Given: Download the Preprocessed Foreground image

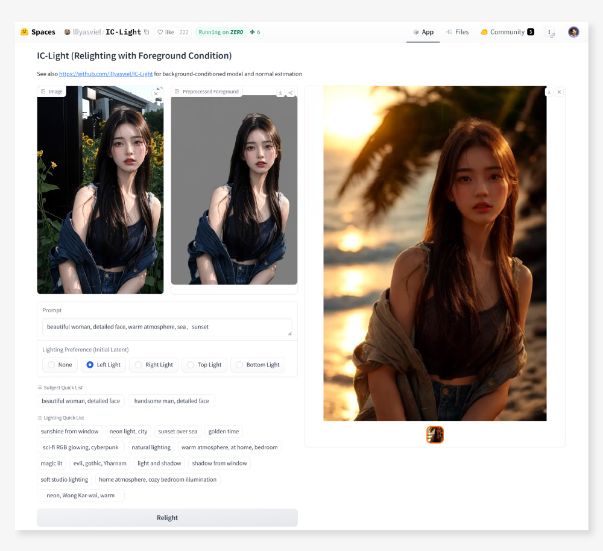Looking at the screenshot, I should coord(280,93).
